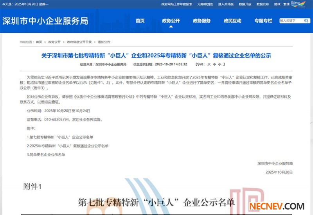Open 政府网站工作年度报表 link
The image size is (313, 215).
(x=176, y=4)
